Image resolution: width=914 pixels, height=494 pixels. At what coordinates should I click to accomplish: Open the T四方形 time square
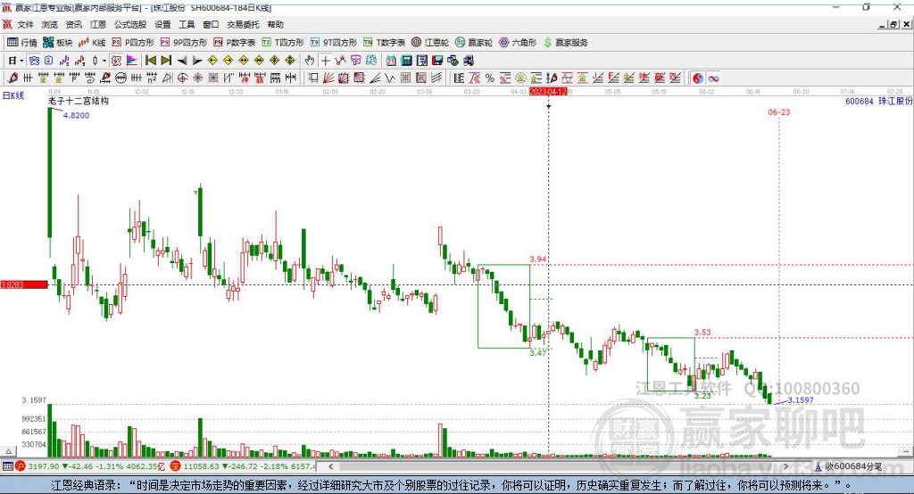(283, 43)
